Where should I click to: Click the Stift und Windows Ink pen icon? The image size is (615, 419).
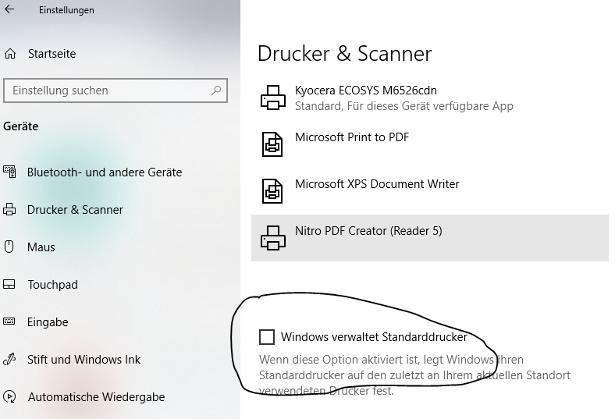(x=9, y=360)
